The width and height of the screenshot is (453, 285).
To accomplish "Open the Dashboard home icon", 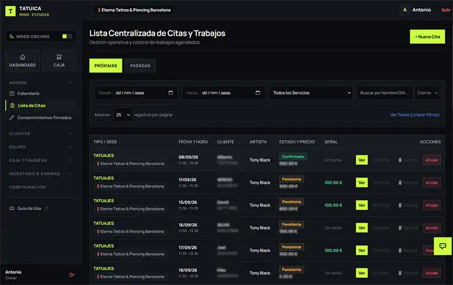I will (x=22, y=57).
